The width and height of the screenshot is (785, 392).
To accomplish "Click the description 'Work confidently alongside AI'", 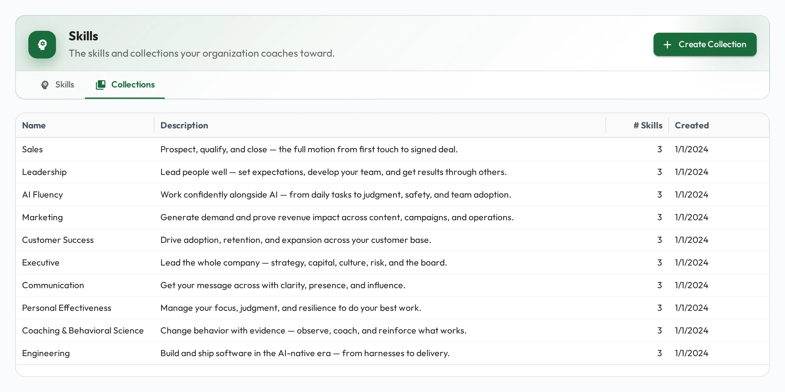I will point(336,194).
